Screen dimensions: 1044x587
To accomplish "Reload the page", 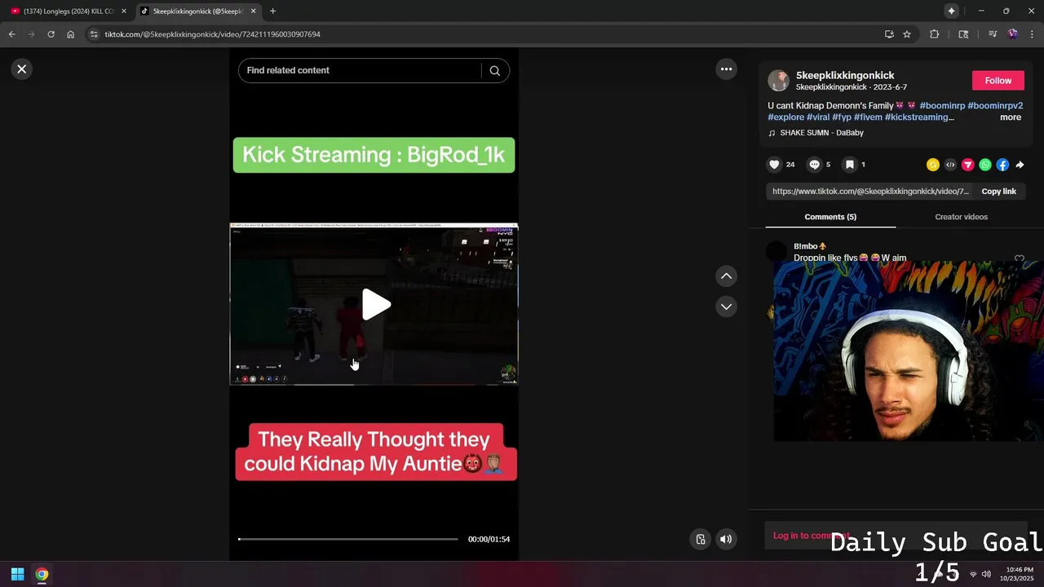I will click(51, 34).
